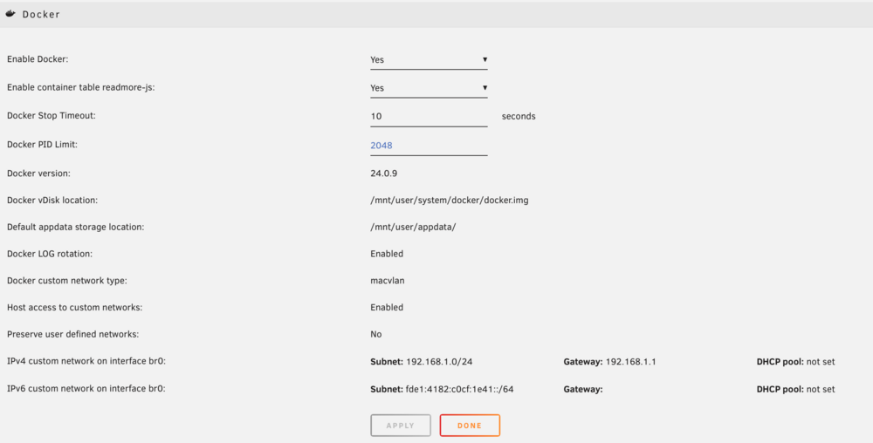Click the appdata path /mnt/user/appdata/
The height and width of the screenshot is (443, 873).
click(x=413, y=228)
